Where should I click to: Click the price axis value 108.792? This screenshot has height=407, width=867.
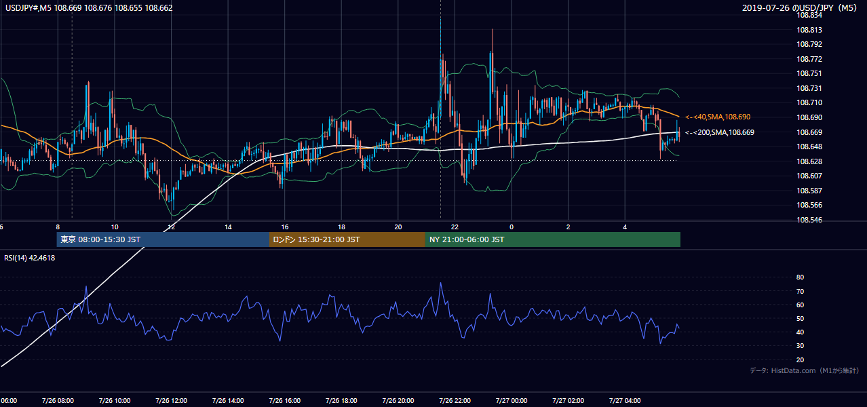click(810, 44)
